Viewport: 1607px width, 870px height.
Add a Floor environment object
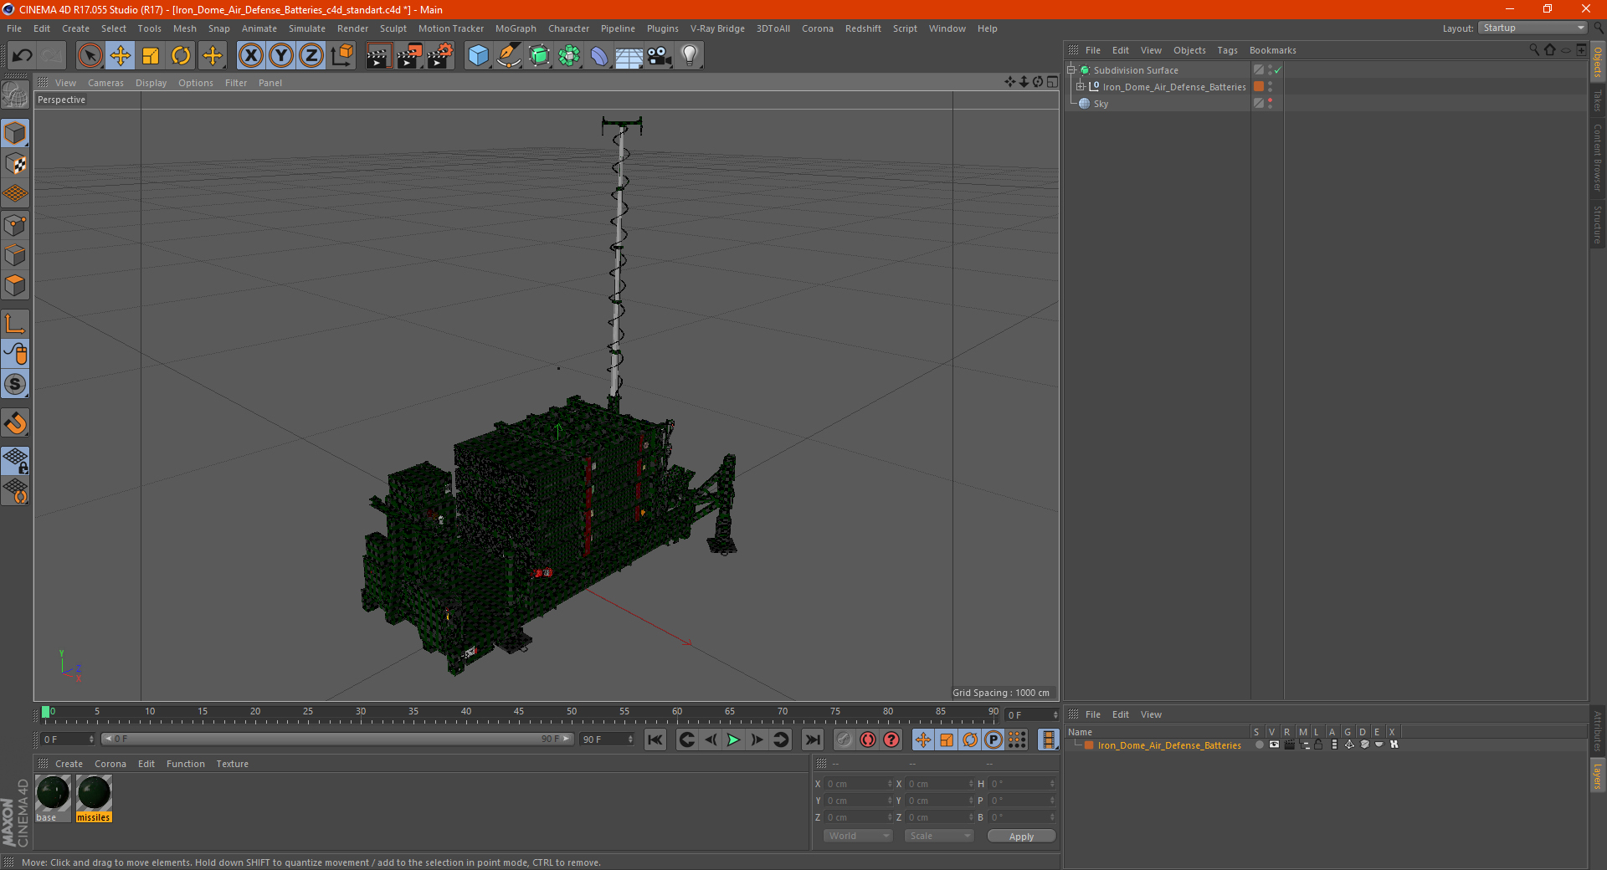coord(629,56)
